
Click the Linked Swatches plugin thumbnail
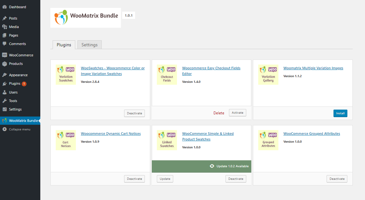point(167,140)
